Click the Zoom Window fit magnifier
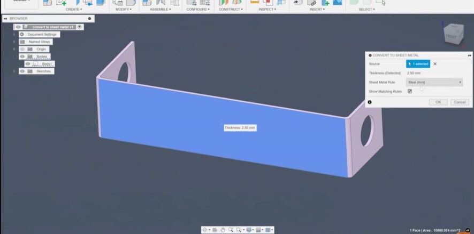The width and height of the screenshot is (474, 234). tap(239, 230)
